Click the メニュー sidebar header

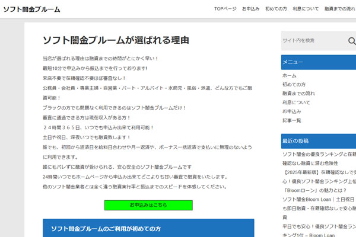tap(319, 62)
